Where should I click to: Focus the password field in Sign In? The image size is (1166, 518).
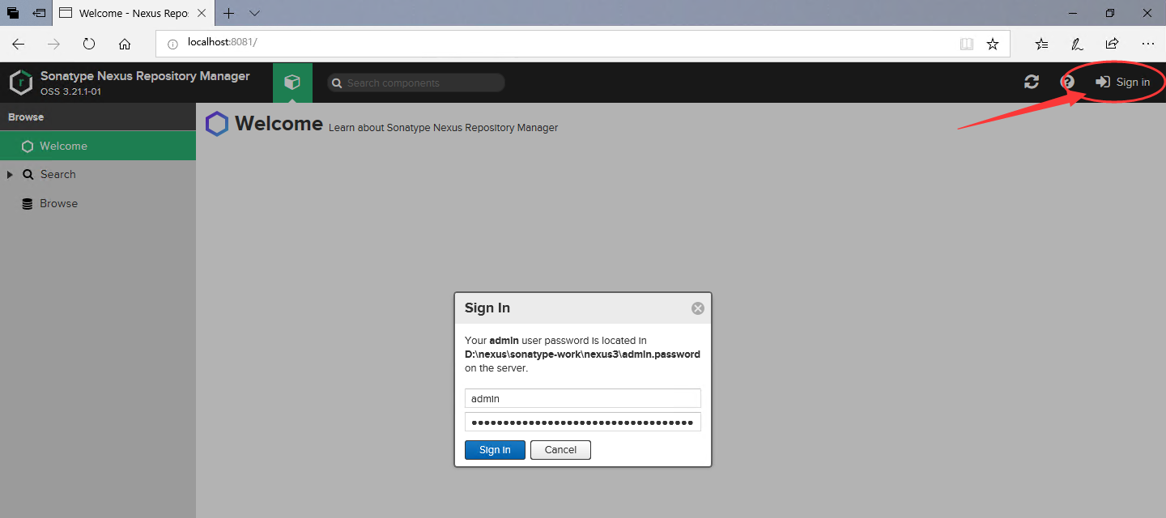pos(583,422)
